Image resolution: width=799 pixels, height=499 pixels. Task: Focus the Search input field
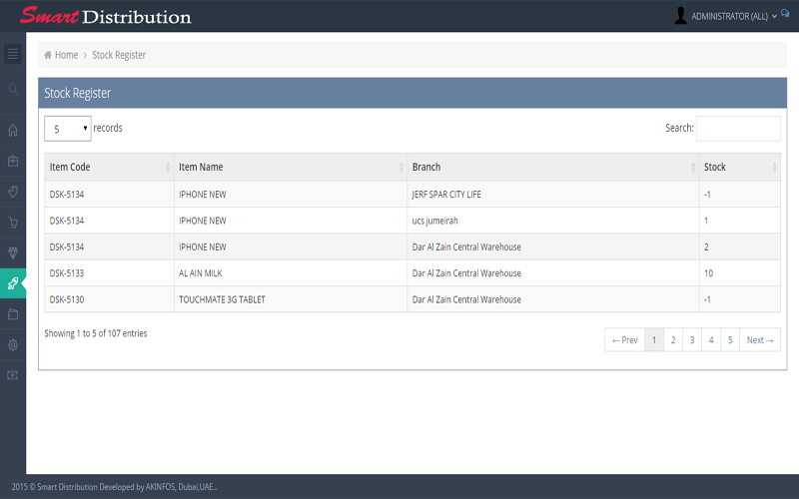(738, 129)
